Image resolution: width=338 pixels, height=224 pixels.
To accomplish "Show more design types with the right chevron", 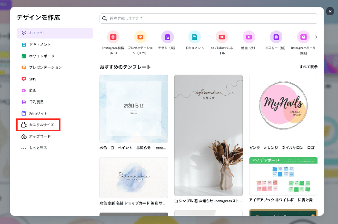I will 316,37.
